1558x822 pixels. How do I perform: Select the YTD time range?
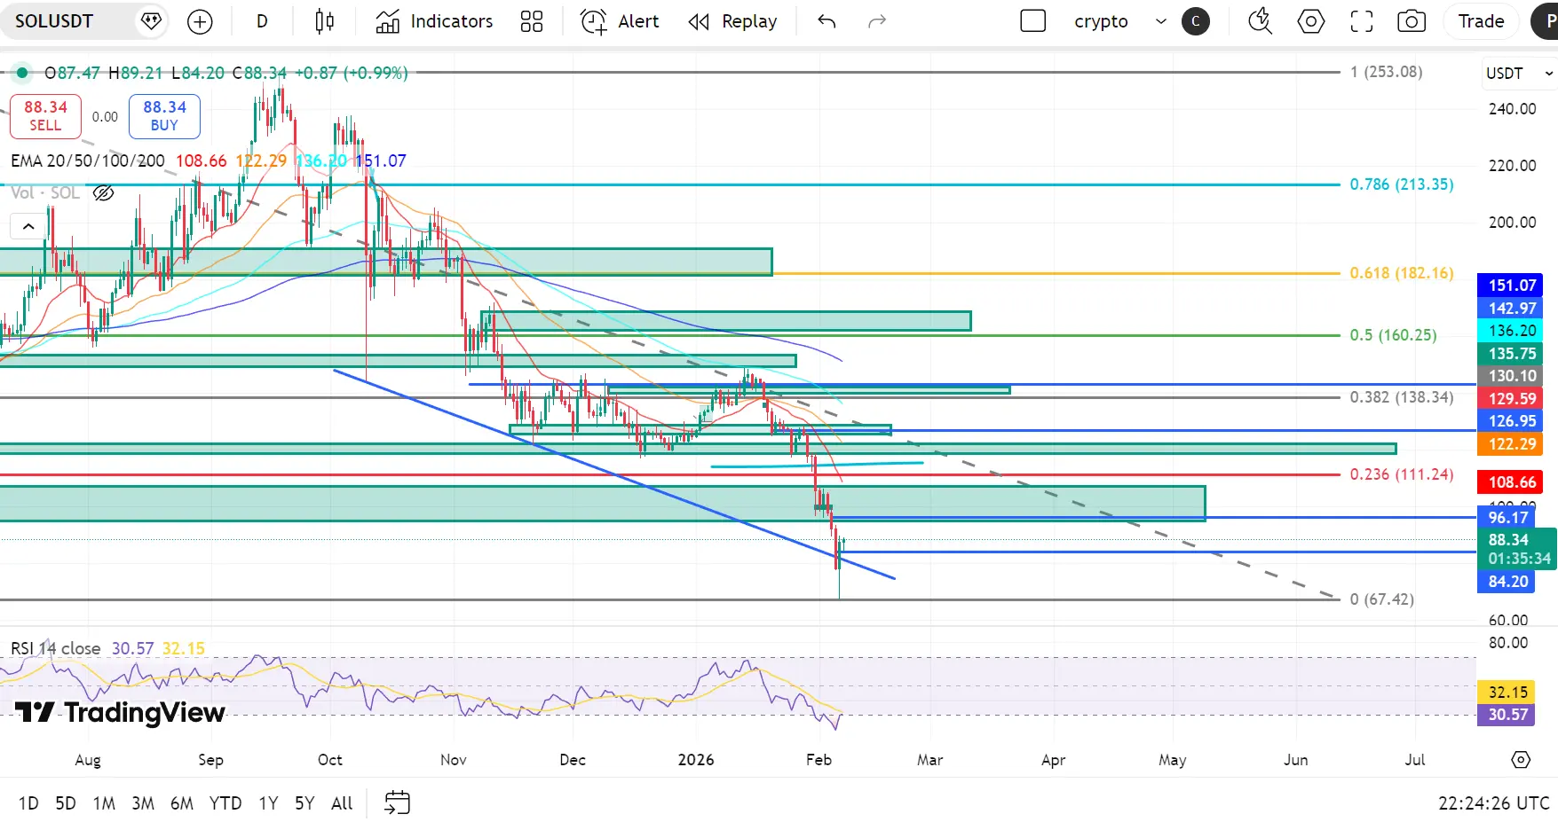(225, 803)
